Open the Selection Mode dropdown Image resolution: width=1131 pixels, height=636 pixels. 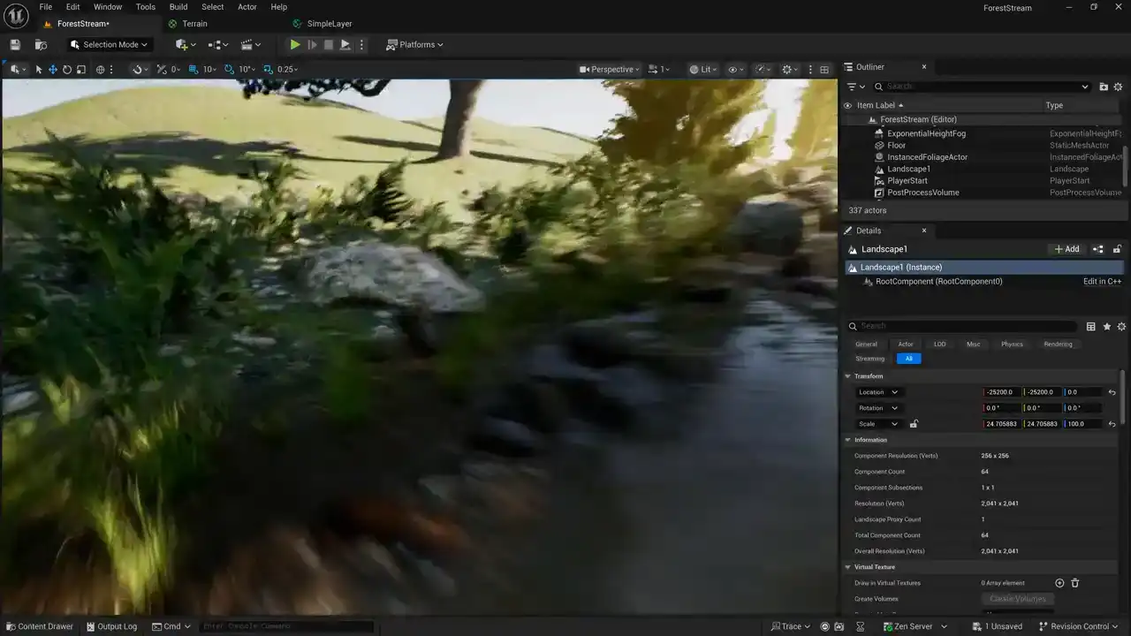(110, 45)
